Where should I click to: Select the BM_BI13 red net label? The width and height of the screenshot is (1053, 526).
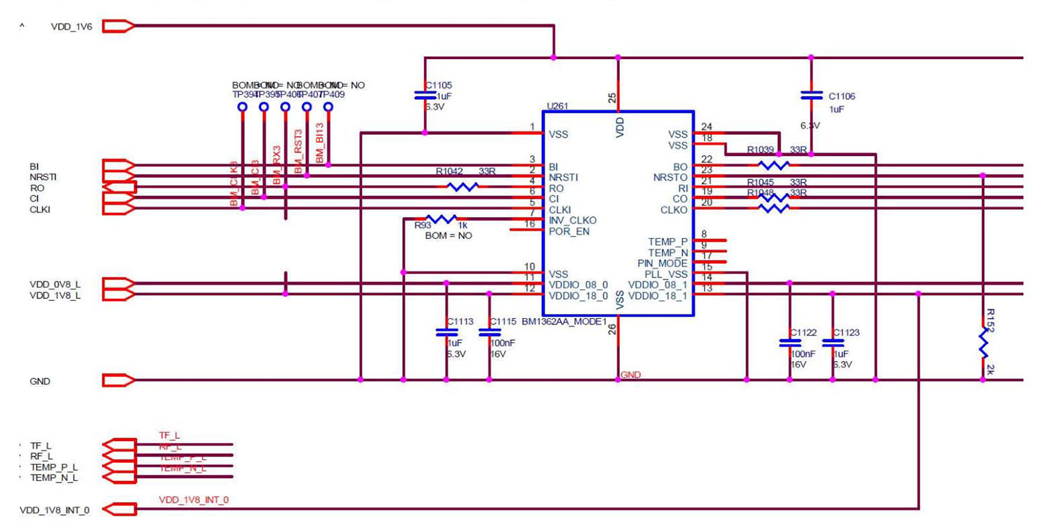(319, 144)
